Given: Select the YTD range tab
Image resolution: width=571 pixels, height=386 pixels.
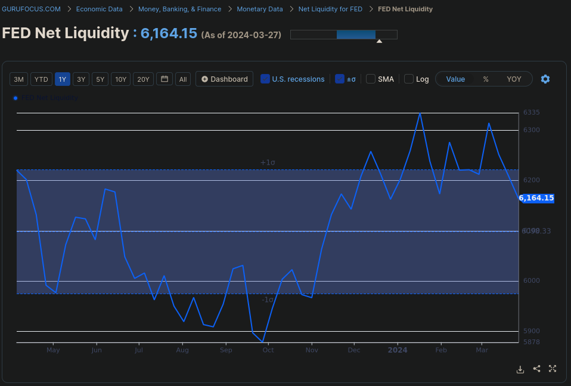Looking at the screenshot, I should point(41,78).
